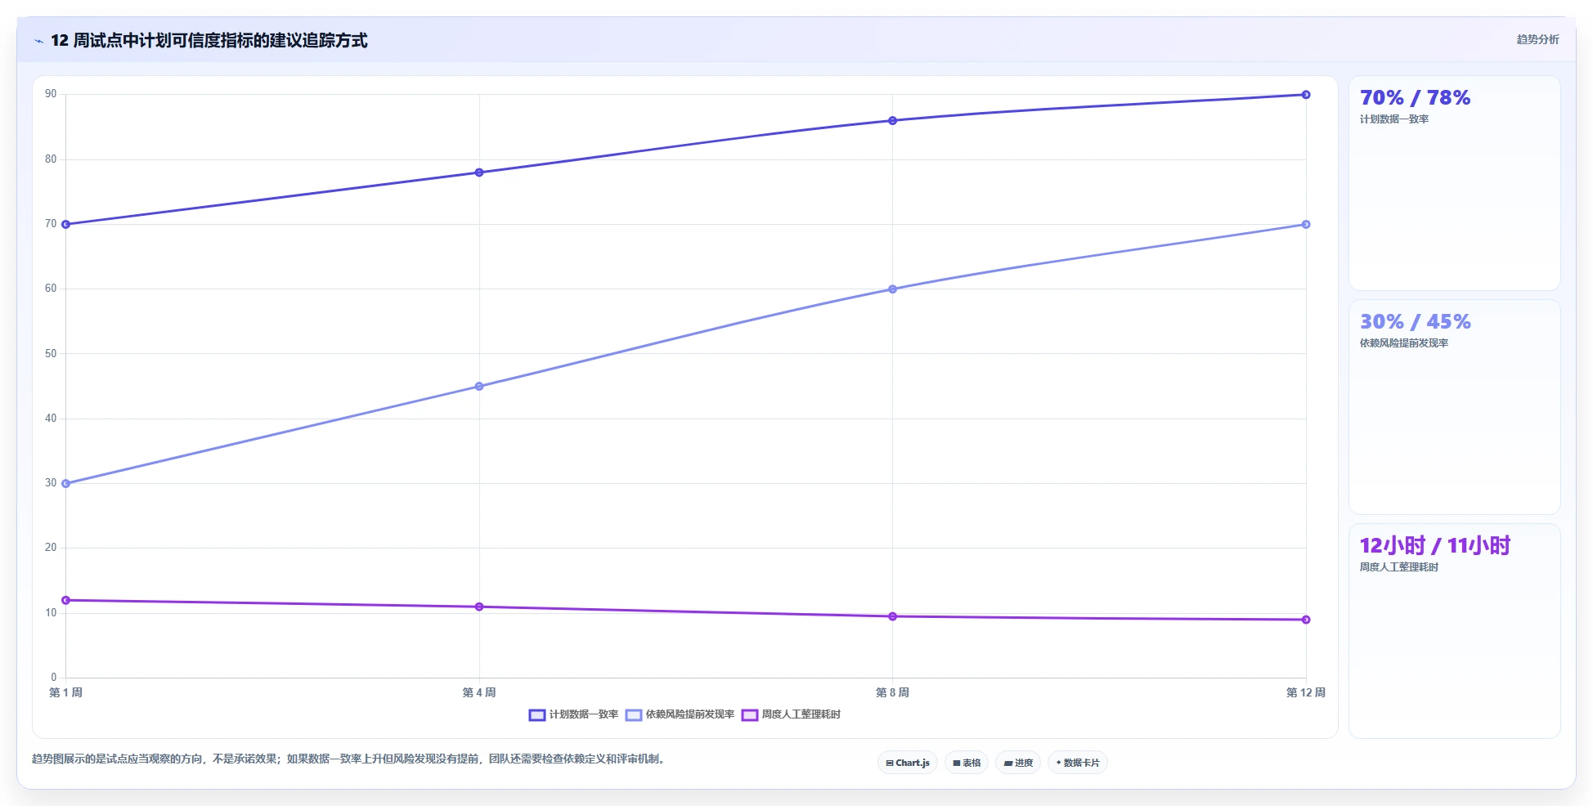The height and width of the screenshot is (806, 1593).
Task: Click the 50 y-axis tick label
Action: [51, 354]
